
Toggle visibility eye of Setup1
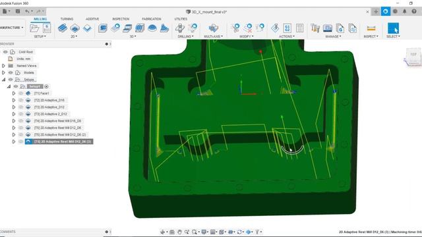tap(16, 86)
